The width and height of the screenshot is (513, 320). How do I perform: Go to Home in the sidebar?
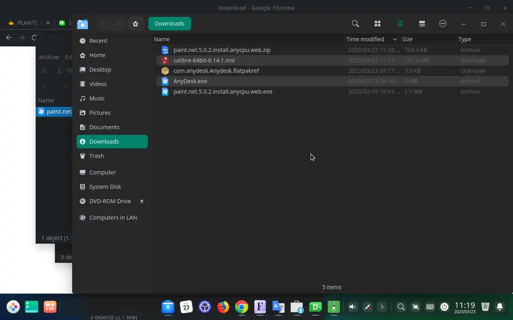[x=112, y=55]
